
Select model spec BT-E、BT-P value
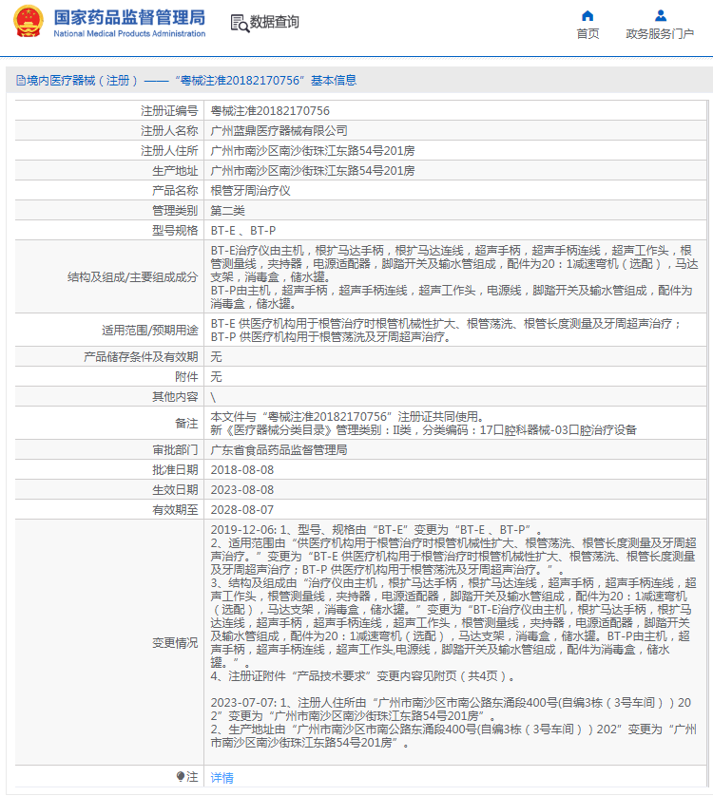coord(243,231)
